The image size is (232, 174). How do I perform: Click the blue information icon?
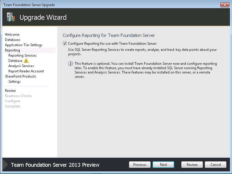pyautogui.click(x=71, y=64)
